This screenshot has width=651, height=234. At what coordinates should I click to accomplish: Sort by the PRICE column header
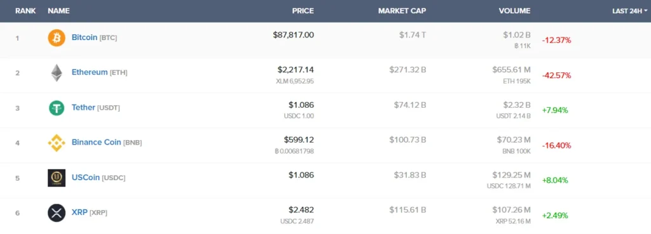[303, 11]
